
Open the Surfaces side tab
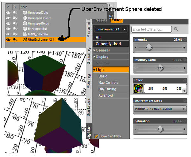coord(88,108)
